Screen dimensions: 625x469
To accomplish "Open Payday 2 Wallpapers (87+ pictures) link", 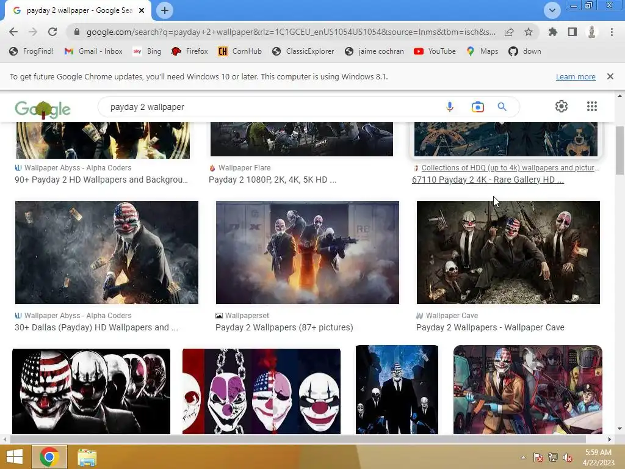I will click(284, 327).
